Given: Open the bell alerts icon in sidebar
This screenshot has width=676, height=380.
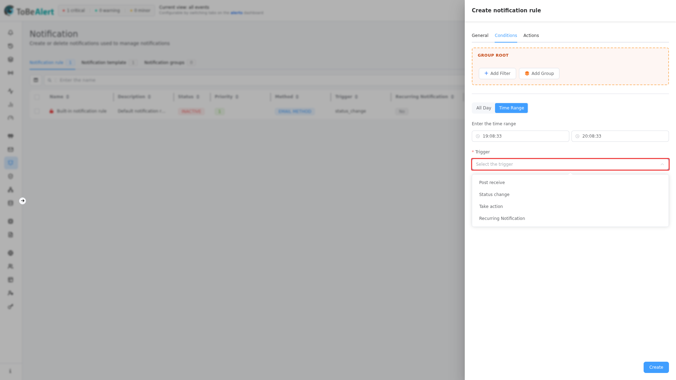Looking at the screenshot, I should [x=11, y=33].
